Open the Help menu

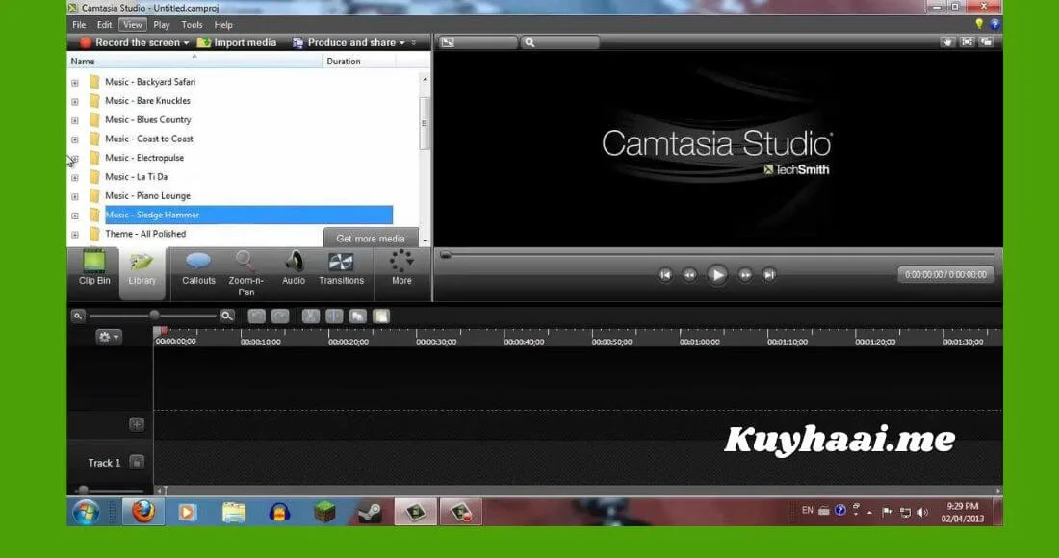click(223, 24)
